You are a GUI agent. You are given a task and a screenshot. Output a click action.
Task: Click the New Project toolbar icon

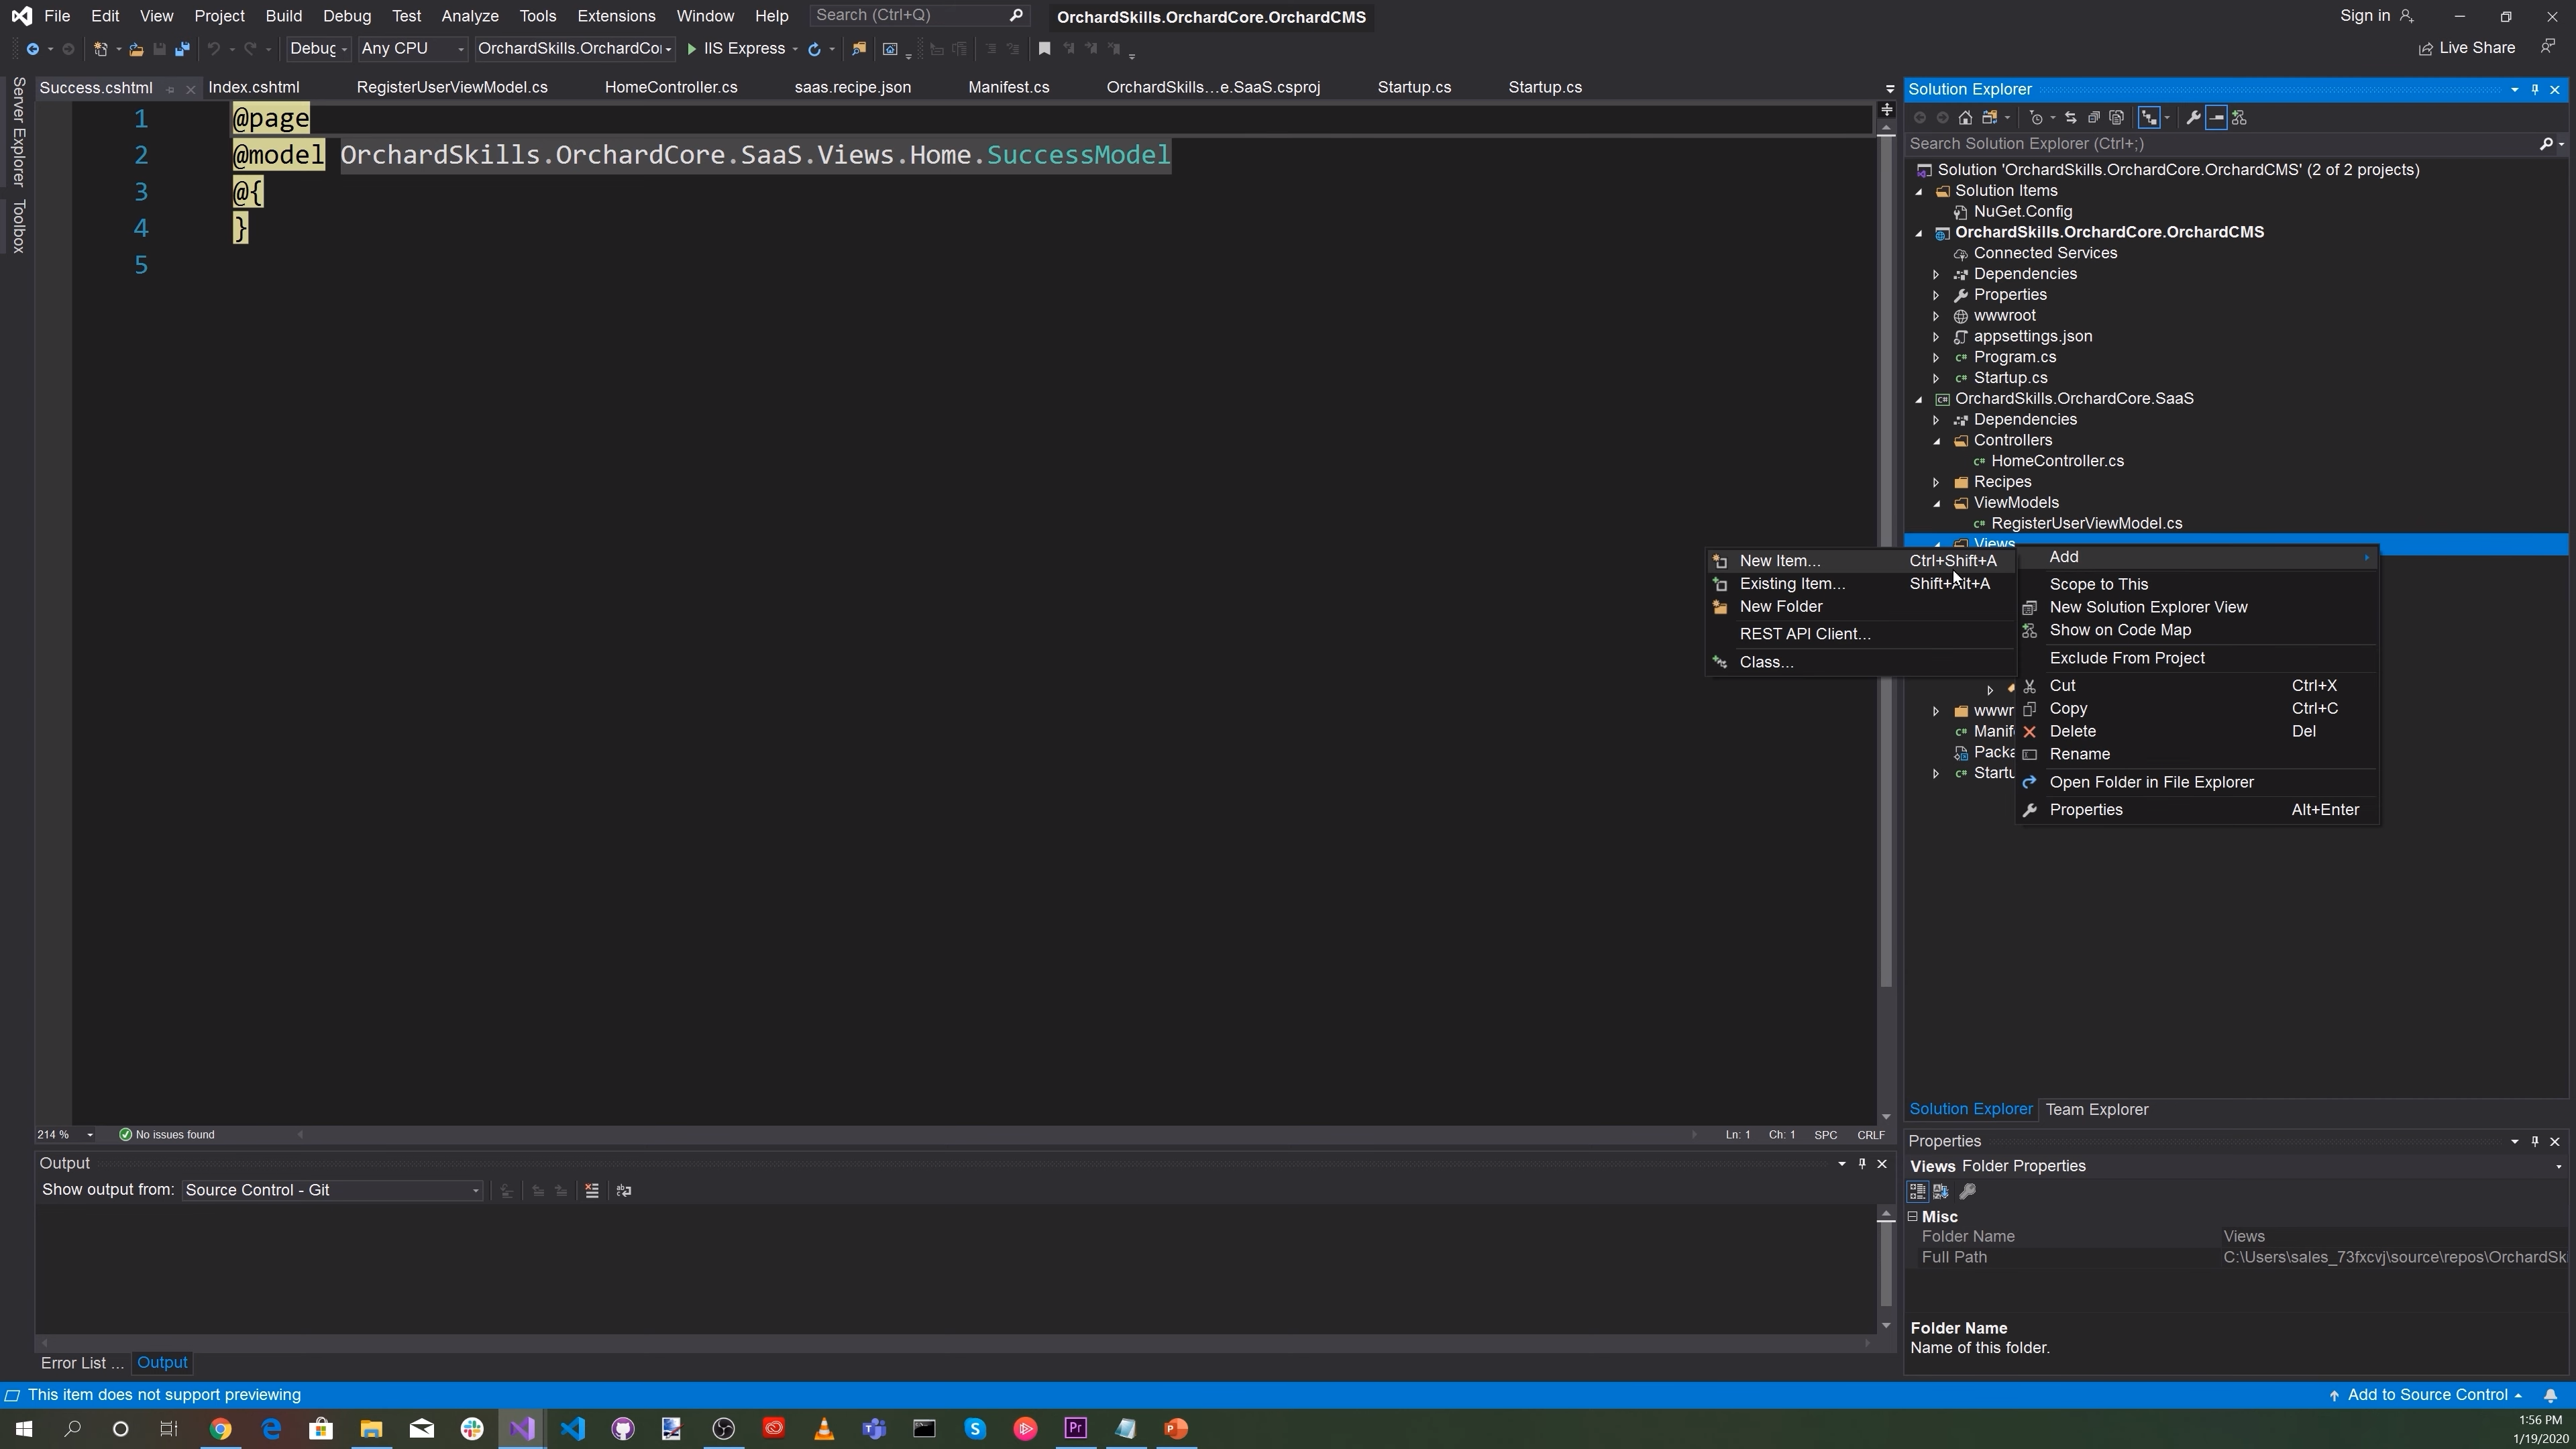coord(100,49)
